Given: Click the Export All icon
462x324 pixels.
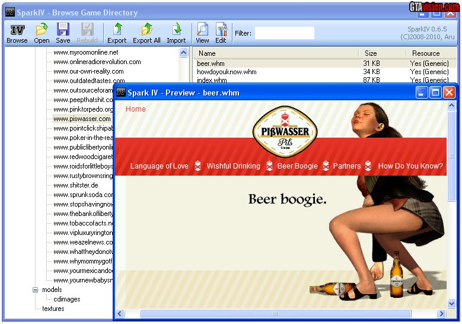Looking at the screenshot, I should tap(146, 30).
